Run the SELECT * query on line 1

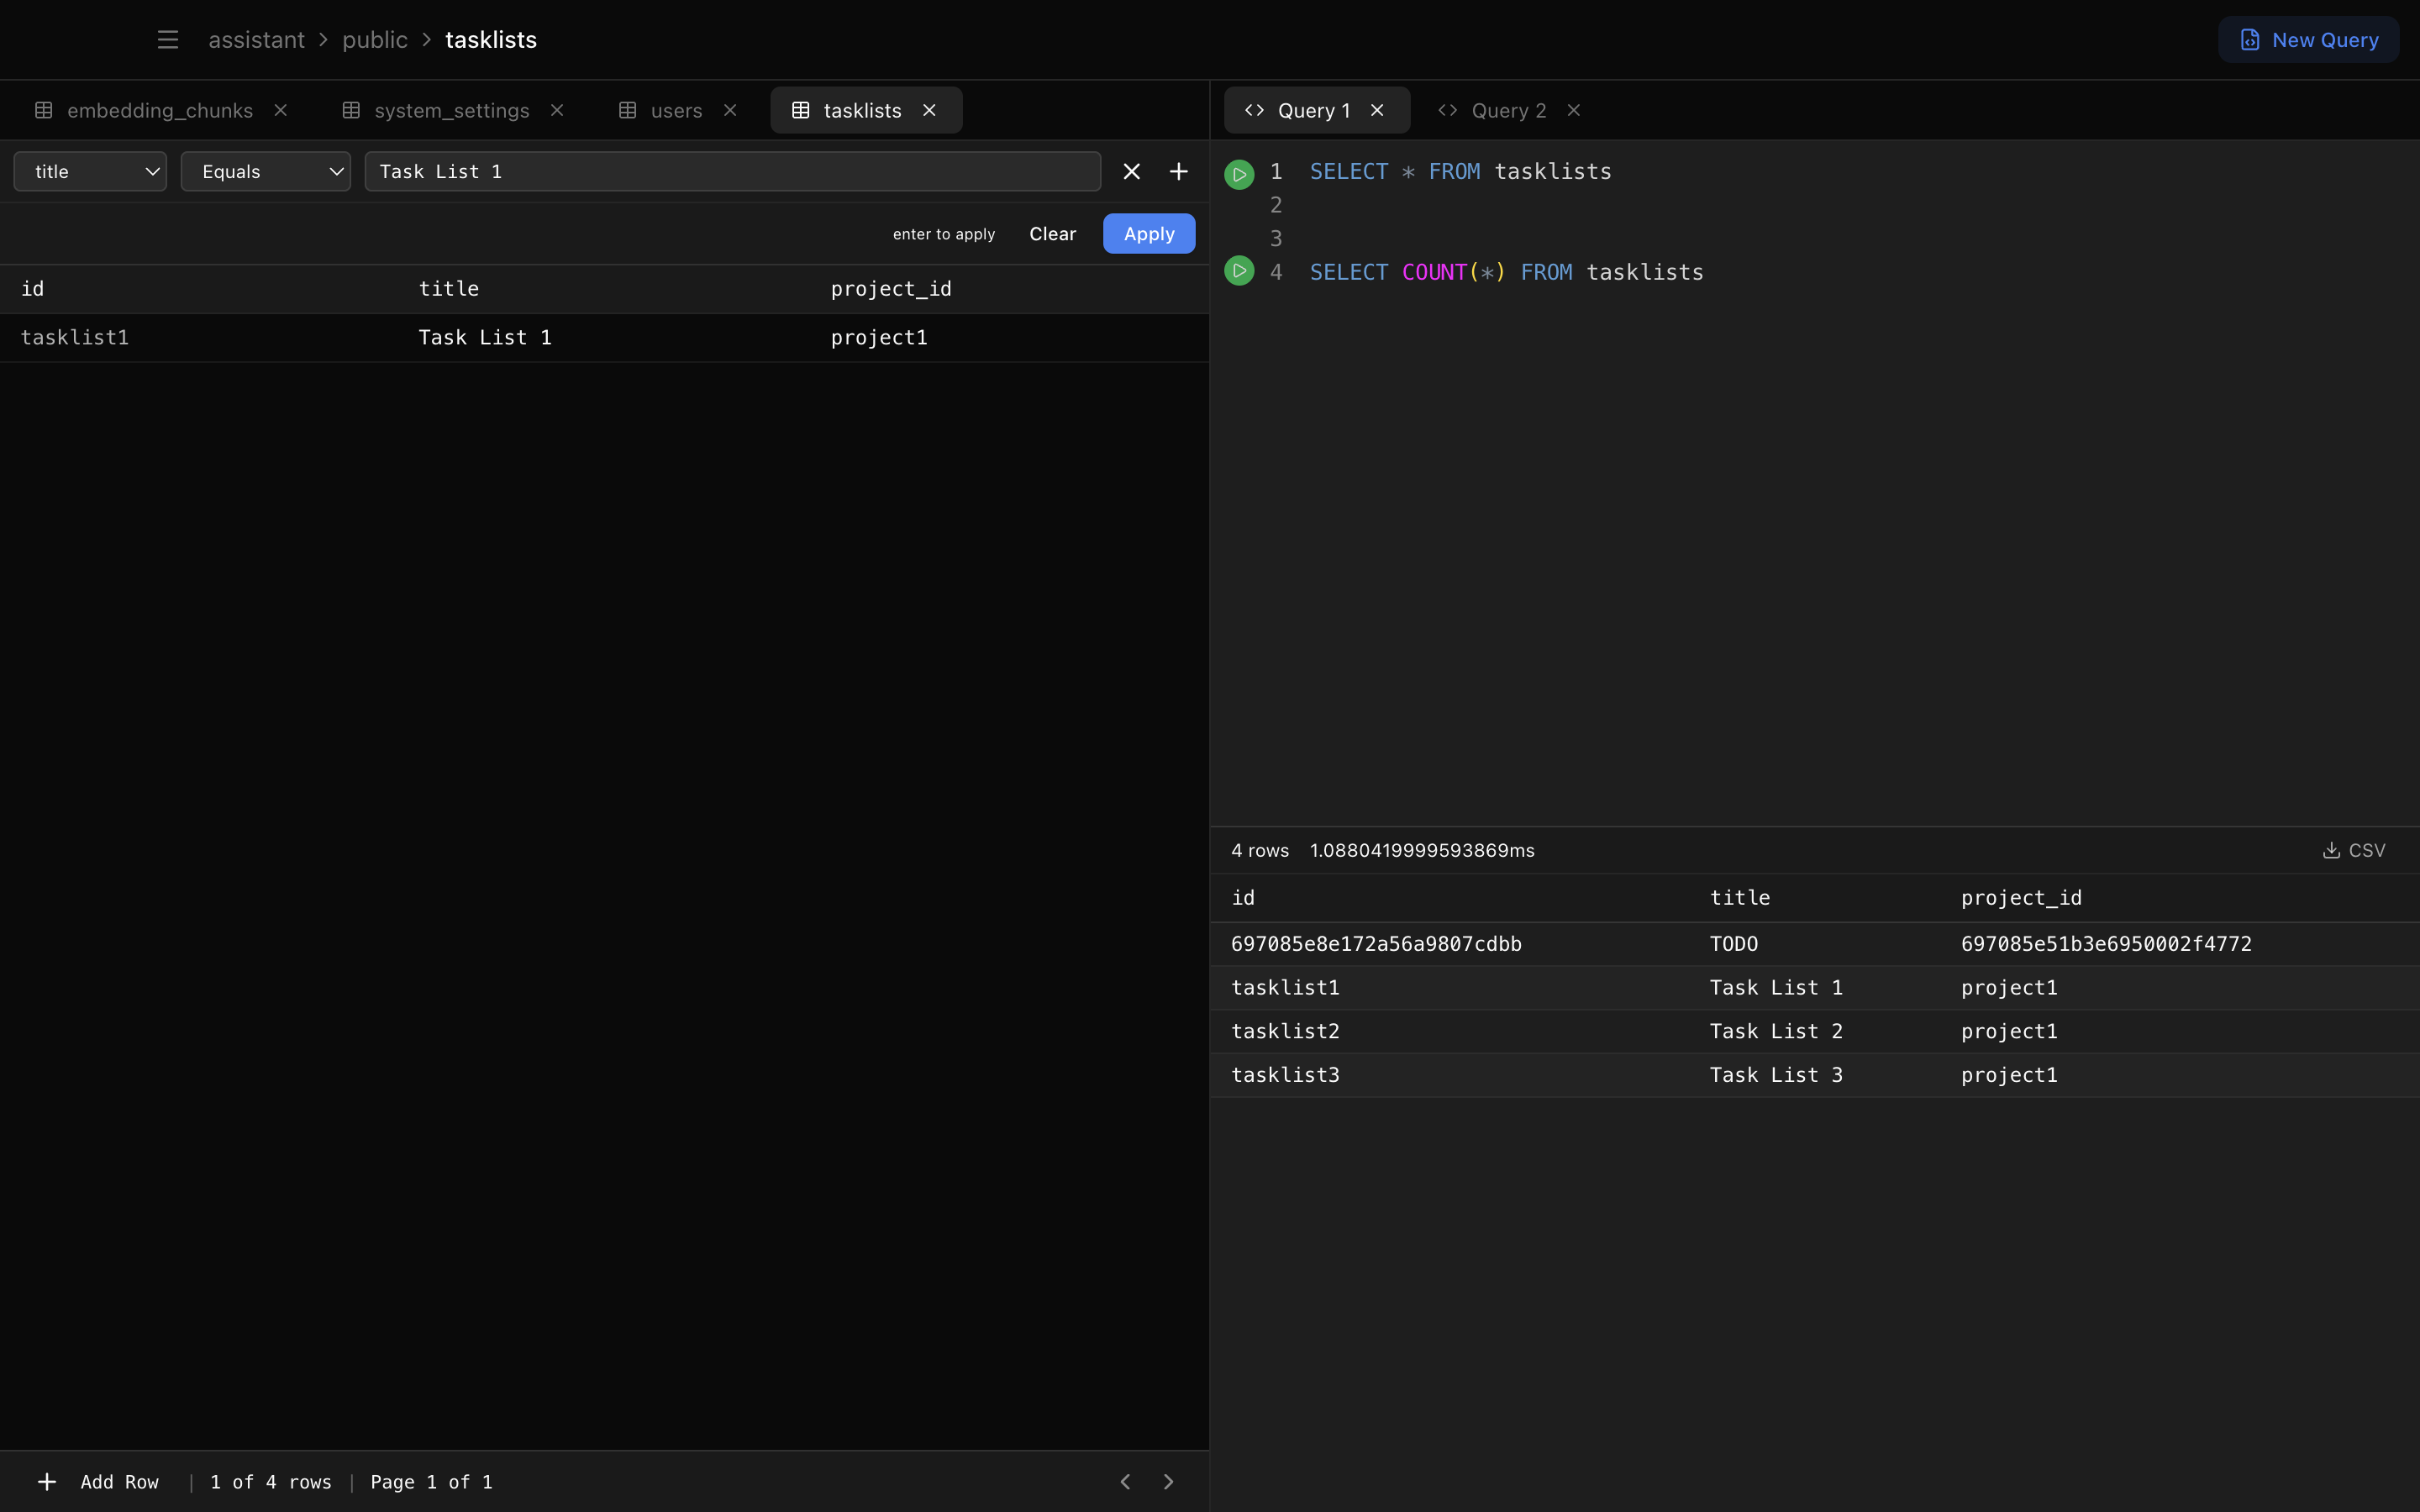click(x=1239, y=174)
